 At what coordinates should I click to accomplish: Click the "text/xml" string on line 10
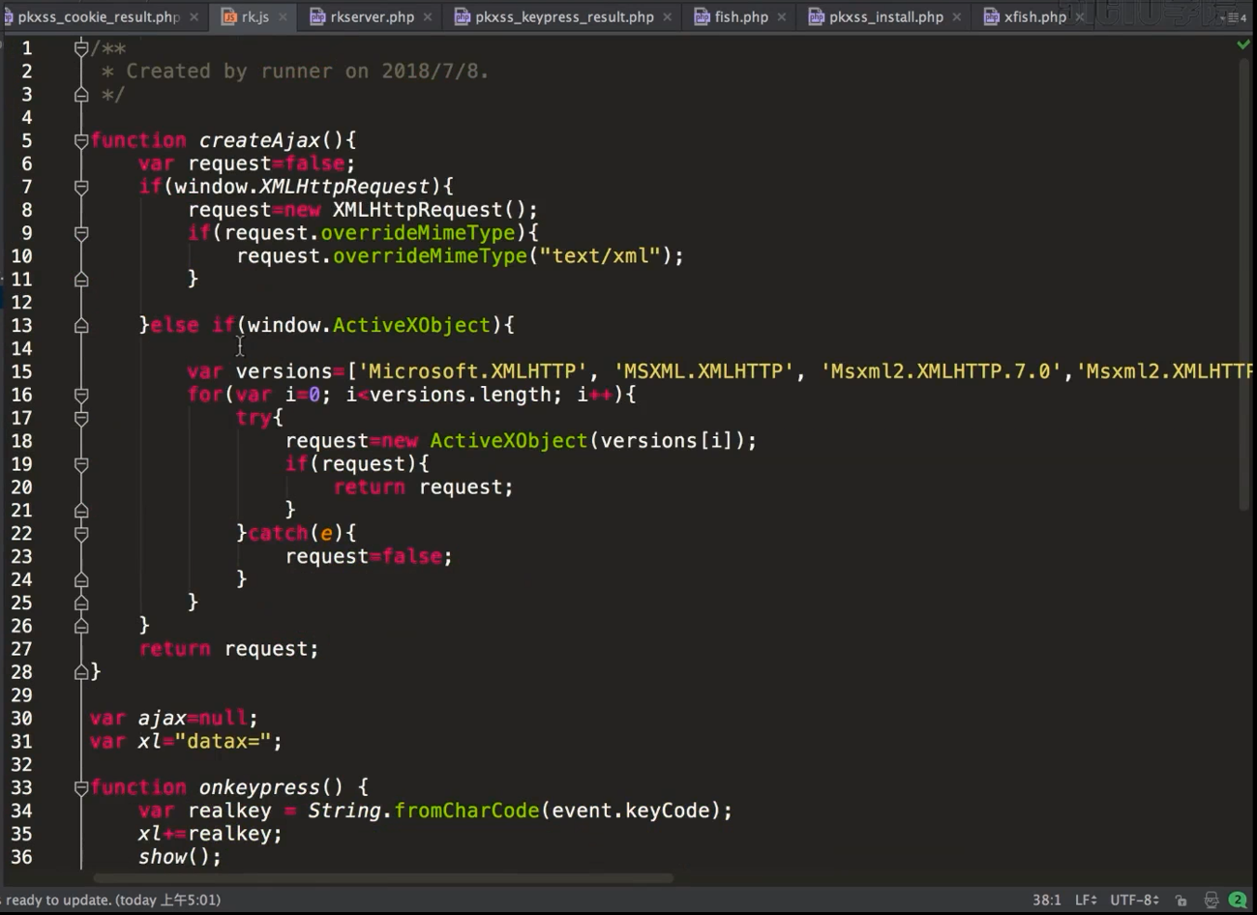[601, 255]
